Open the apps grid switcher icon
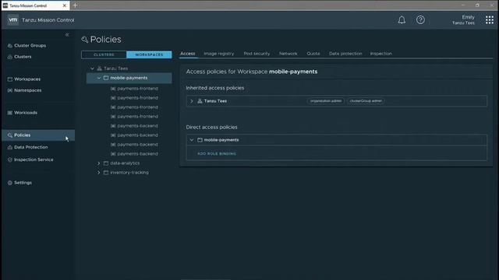The width and height of the screenshot is (499, 280). coord(490,20)
